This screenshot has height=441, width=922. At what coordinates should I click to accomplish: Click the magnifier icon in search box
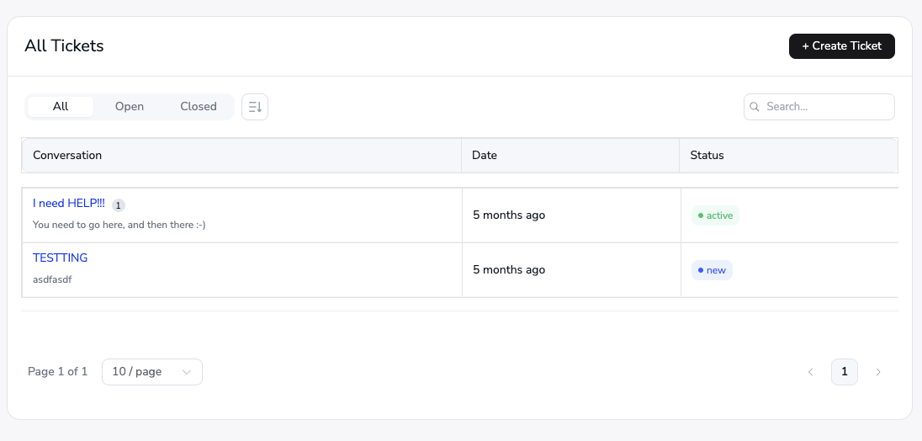(x=755, y=107)
